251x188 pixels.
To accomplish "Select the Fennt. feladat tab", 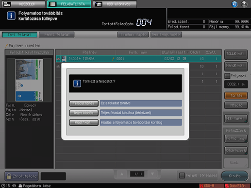I will pyautogui.click(x=57, y=34).
